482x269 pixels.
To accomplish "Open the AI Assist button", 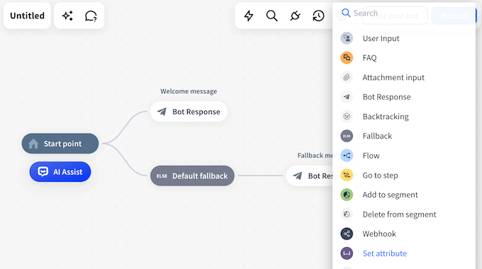I will tap(60, 171).
